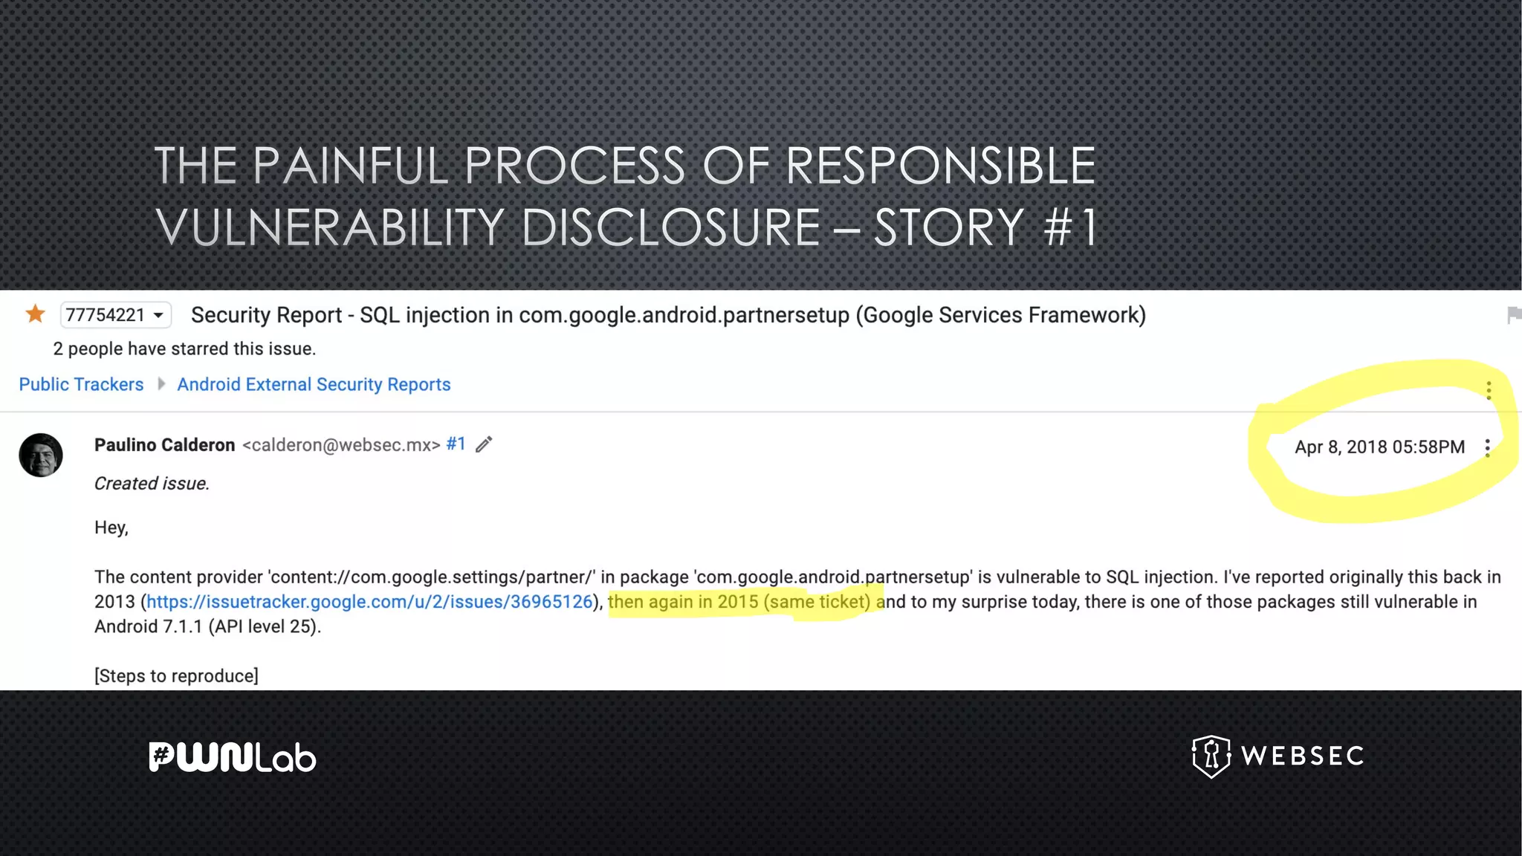1522x856 pixels.
Task: Open the Public Trackers breadcrumb link
Action: pyautogui.click(x=81, y=384)
